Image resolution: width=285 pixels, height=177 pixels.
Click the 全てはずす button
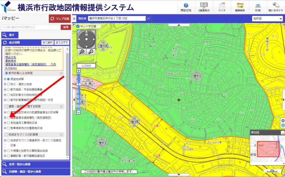click(x=62, y=43)
